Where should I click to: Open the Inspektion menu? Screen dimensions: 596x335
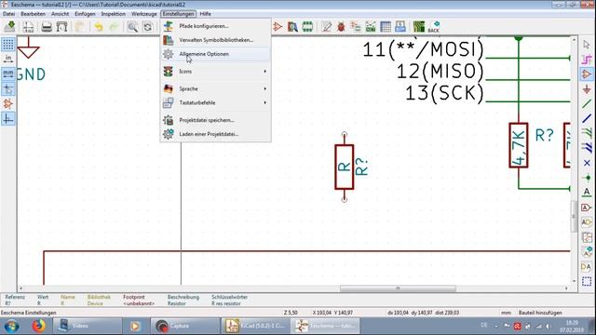click(114, 14)
